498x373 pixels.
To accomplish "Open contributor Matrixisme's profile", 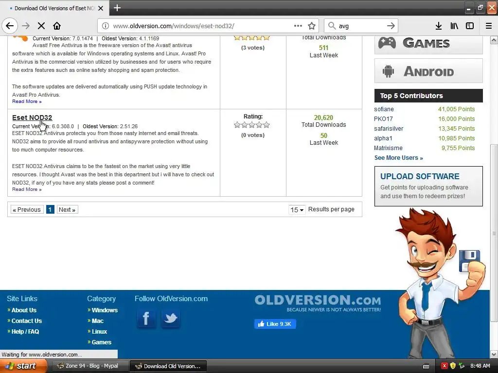I will (x=388, y=148).
